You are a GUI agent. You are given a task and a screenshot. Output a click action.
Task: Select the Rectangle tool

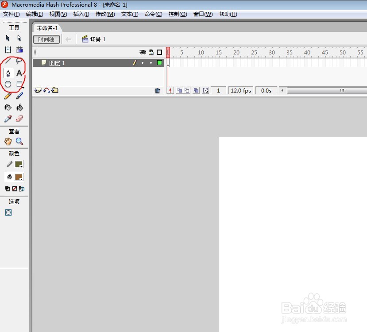tap(19, 84)
